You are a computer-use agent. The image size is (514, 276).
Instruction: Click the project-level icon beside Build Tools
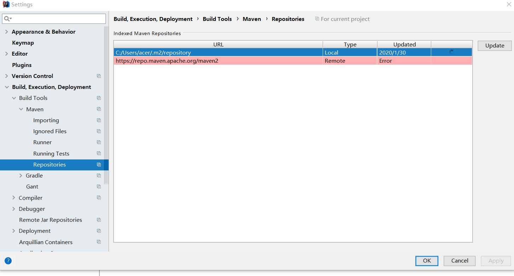(x=99, y=98)
